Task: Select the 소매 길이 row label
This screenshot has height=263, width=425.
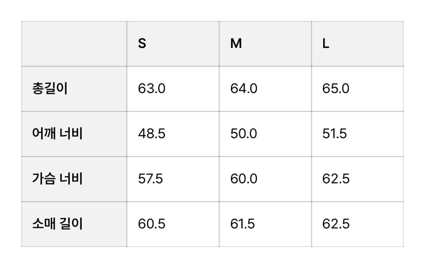Action: click(x=57, y=224)
